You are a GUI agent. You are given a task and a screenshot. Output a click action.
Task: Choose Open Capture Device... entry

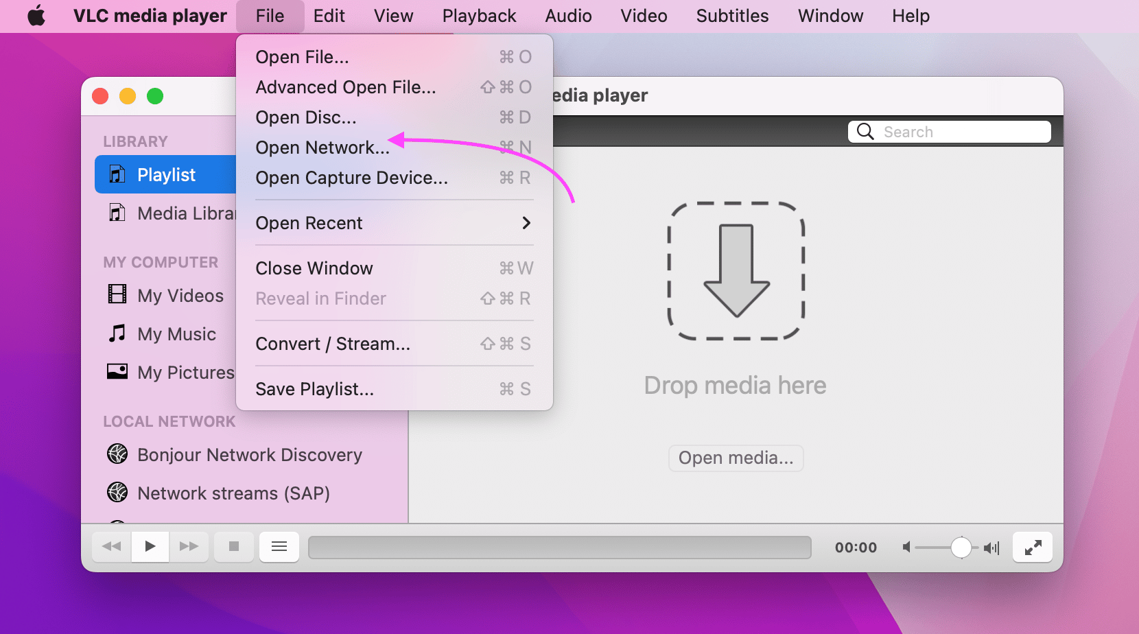pos(395,178)
